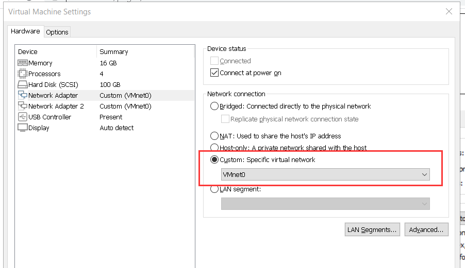Click the Network Adapter icon
Screen dimensions: 465x268
click(23, 95)
